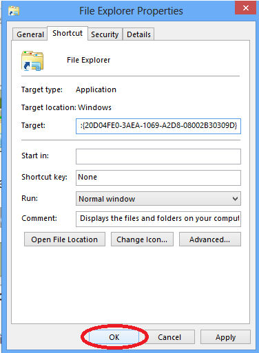Open the Advanced settings button
This screenshot has width=259, height=353.
pyautogui.click(x=210, y=239)
